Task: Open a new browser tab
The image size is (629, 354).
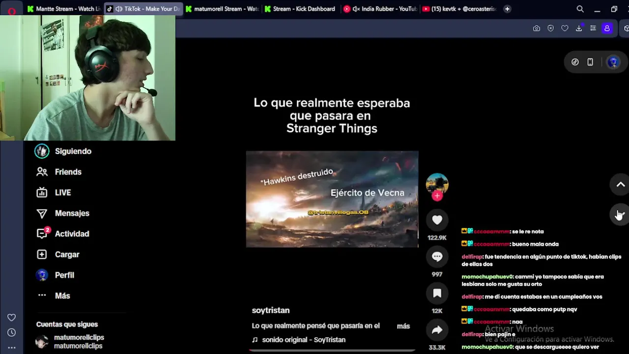Action: tap(507, 9)
